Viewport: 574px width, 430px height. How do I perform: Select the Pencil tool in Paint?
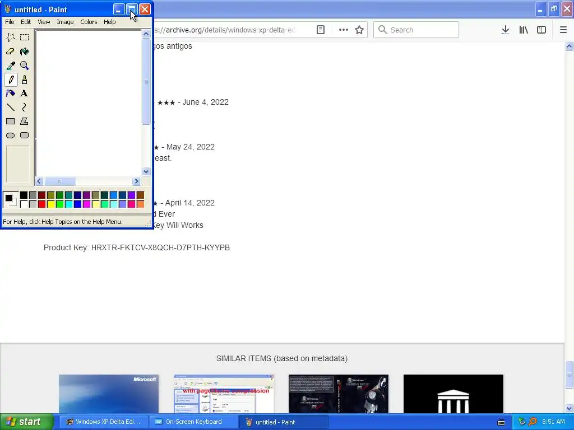(11, 80)
